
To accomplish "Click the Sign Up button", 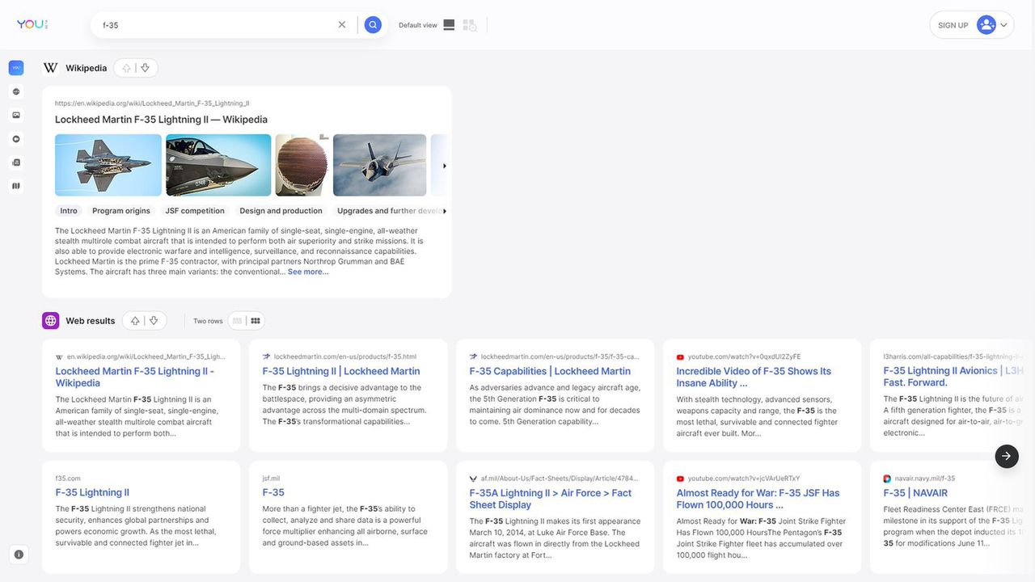I will [x=953, y=25].
